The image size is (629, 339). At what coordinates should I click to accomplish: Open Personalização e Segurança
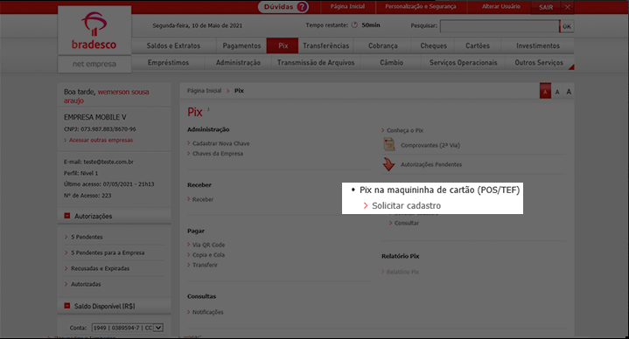coord(421,6)
